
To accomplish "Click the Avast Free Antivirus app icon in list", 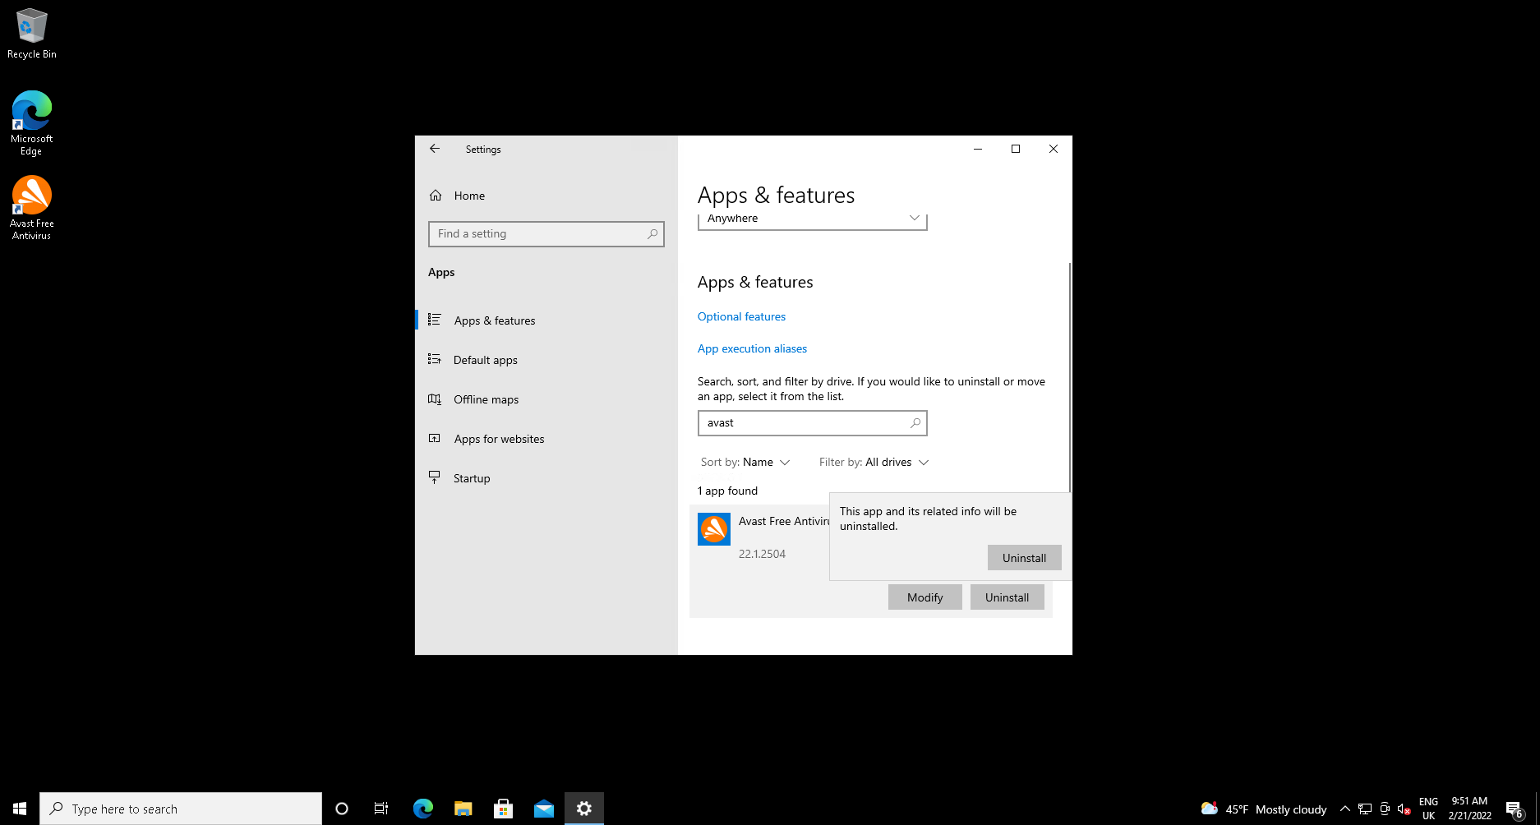I will pos(714,529).
